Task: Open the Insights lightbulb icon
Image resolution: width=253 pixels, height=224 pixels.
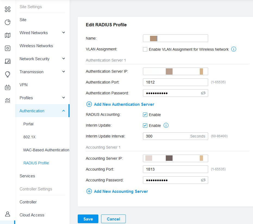Action: (8, 74)
